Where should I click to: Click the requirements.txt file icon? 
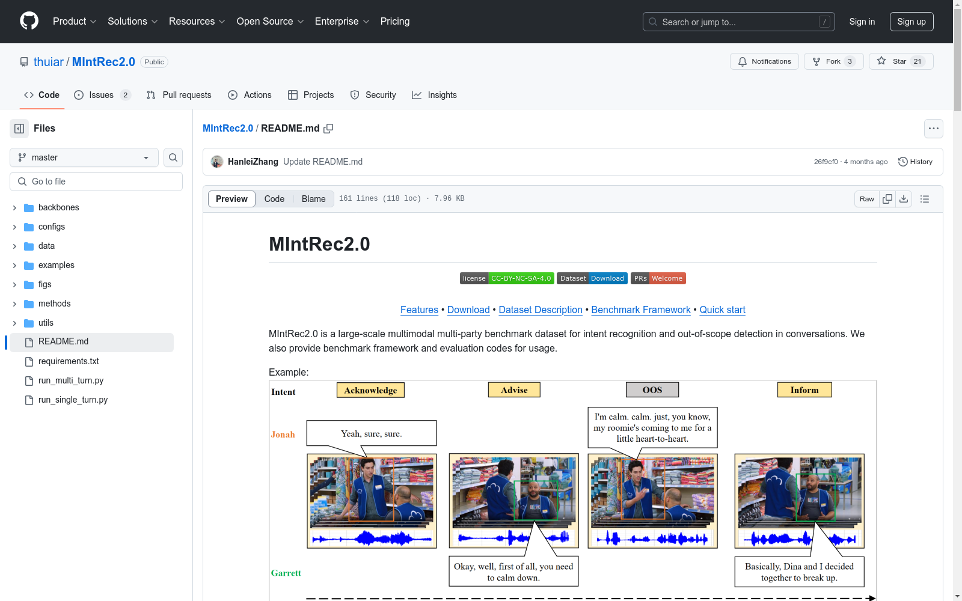29,361
